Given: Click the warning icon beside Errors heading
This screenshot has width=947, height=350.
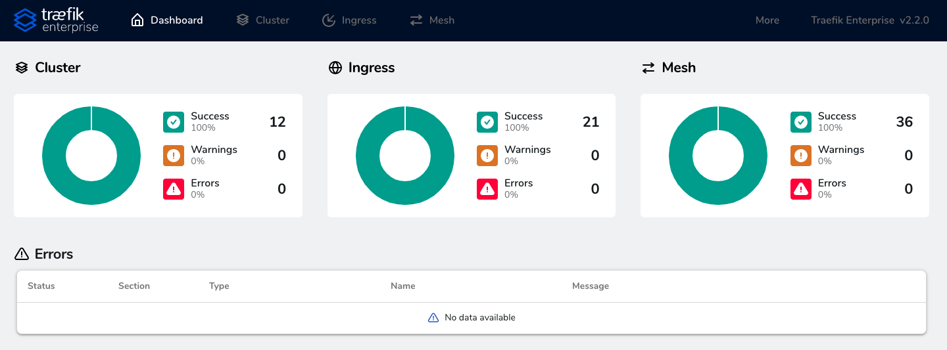Looking at the screenshot, I should [22, 254].
